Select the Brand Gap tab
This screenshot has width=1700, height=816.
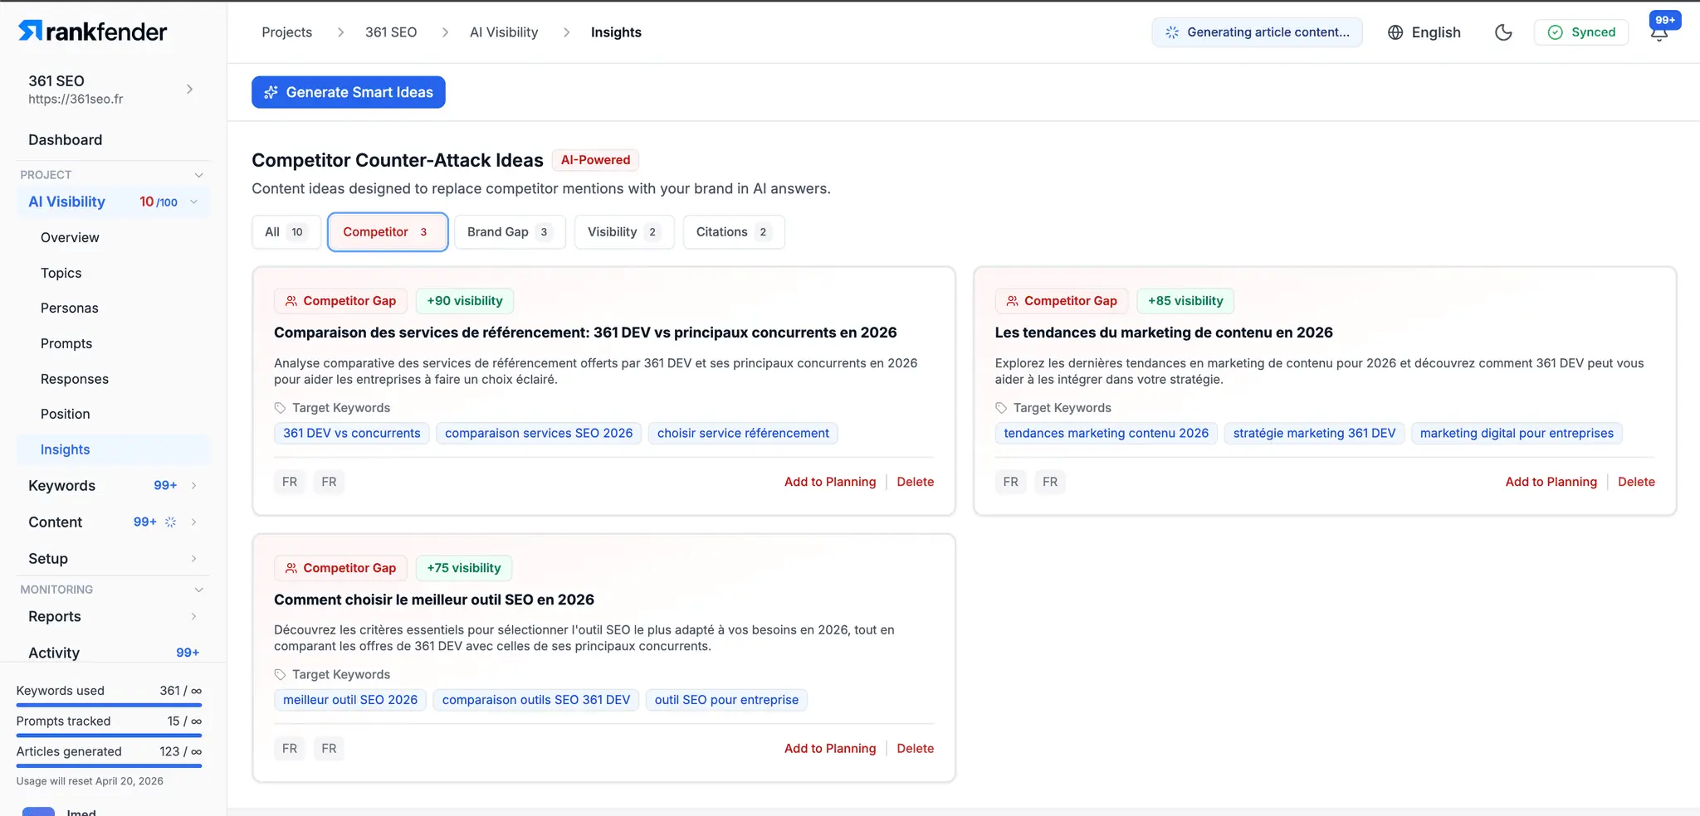510,232
